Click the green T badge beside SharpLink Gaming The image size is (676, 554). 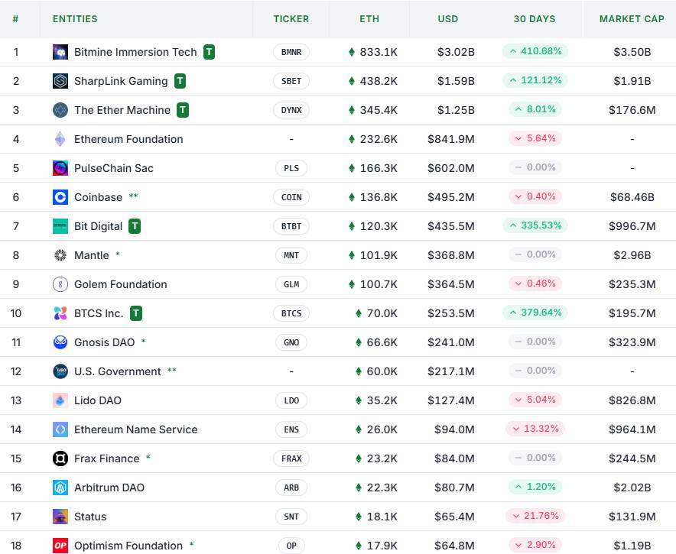coord(180,81)
